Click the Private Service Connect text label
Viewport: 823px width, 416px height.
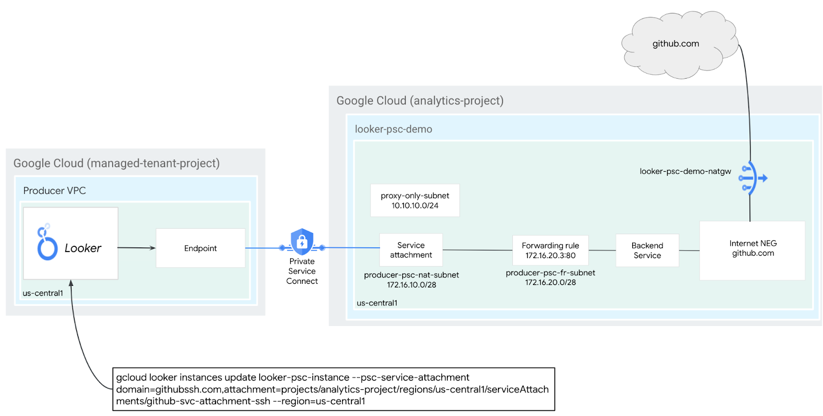(302, 271)
